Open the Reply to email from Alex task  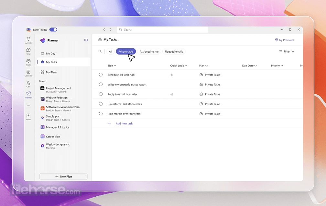[123, 94]
